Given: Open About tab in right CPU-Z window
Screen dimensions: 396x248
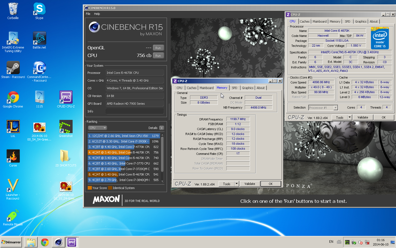Looking at the screenshot, I should [x=374, y=21].
